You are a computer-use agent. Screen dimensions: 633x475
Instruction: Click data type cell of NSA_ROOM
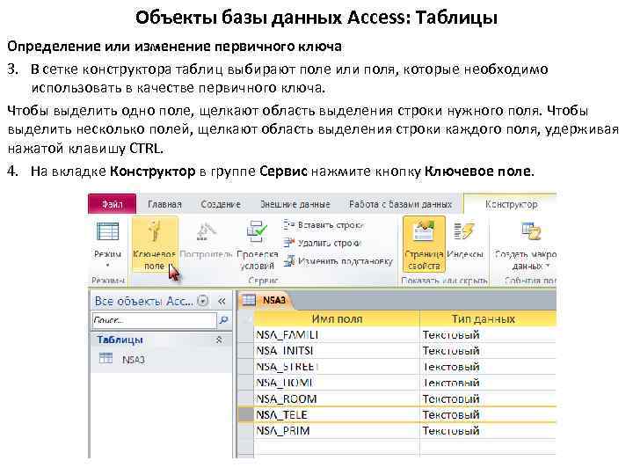(x=489, y=398)
